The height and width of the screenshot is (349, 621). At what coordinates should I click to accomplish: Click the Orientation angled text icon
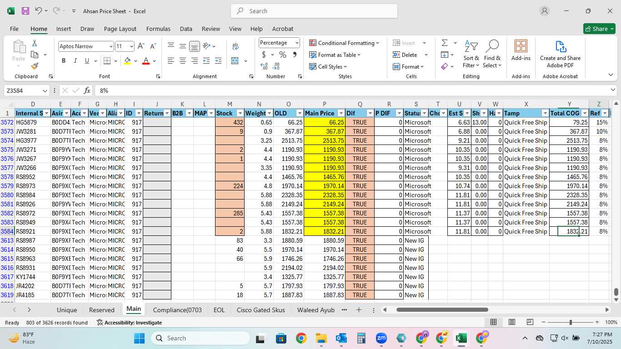pyautogui.click(x=206, y=46)
